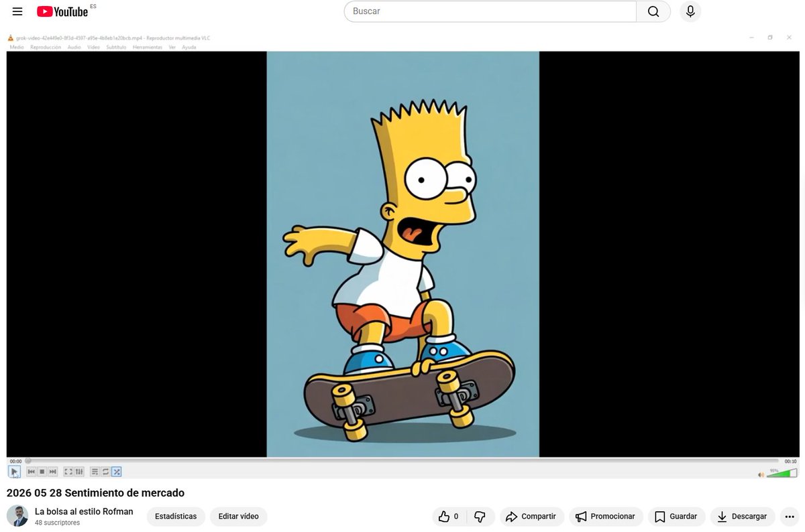Screen dimensions: 805x532
Task: Open VLC Reproducción menu
Action: click(46, 47)
